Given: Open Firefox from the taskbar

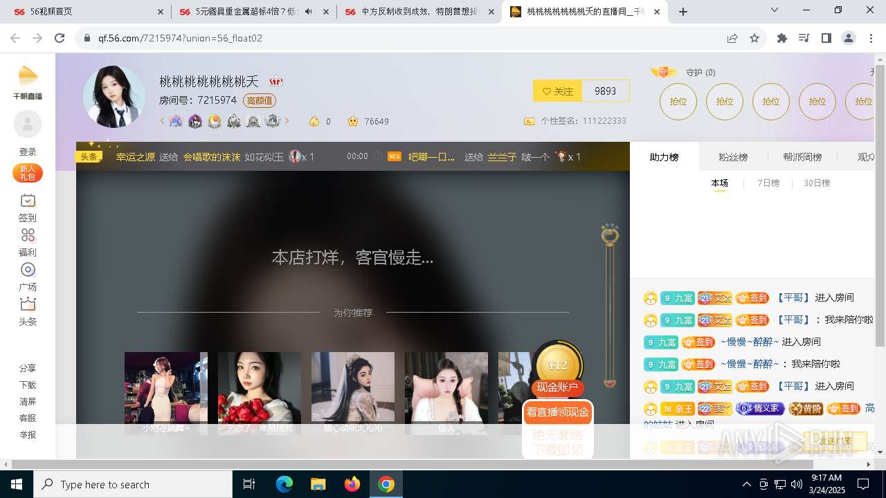Looking at the screenshot, I should pyautogui.click(x=352, y=484).
